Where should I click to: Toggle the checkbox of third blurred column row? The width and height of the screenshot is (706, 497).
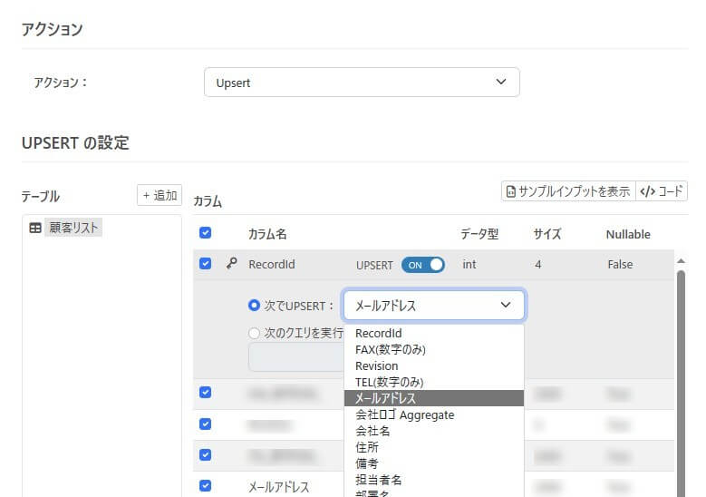coord(206,455)
